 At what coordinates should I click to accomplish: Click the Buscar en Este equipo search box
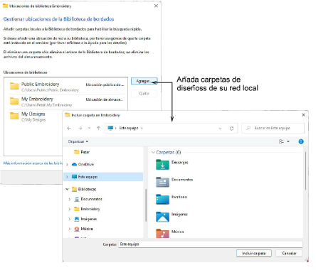(273, 128)
